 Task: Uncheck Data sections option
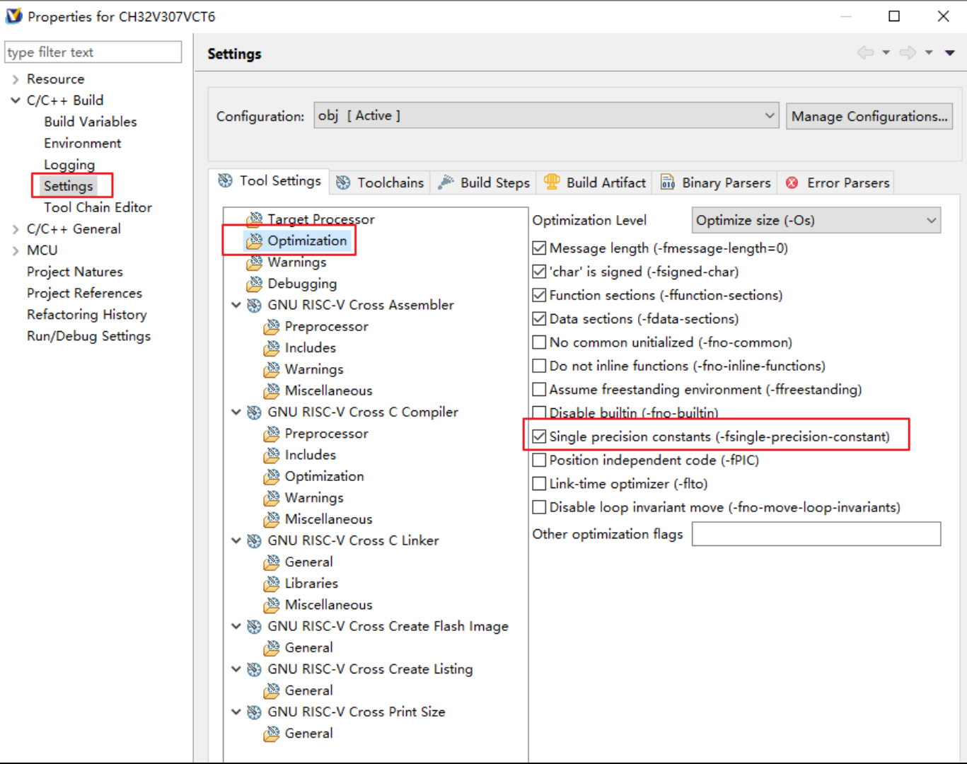[x=539, y=319]
